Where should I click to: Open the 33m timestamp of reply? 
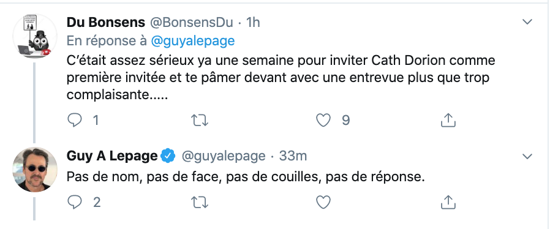(293, 156)
